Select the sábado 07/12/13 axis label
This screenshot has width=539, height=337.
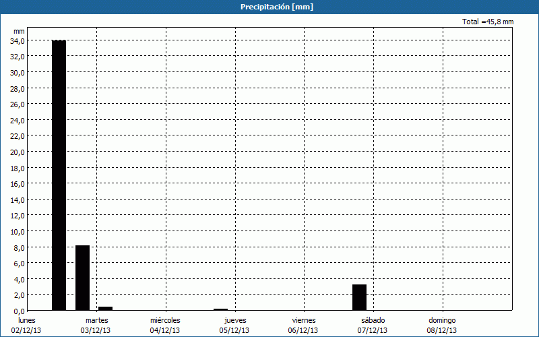pos(373,326)
